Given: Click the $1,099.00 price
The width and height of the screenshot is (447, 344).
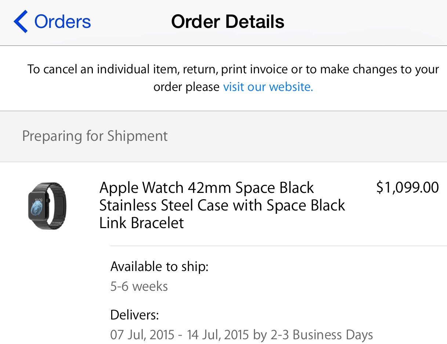Looking at the screenshot, I should point(407,187).
